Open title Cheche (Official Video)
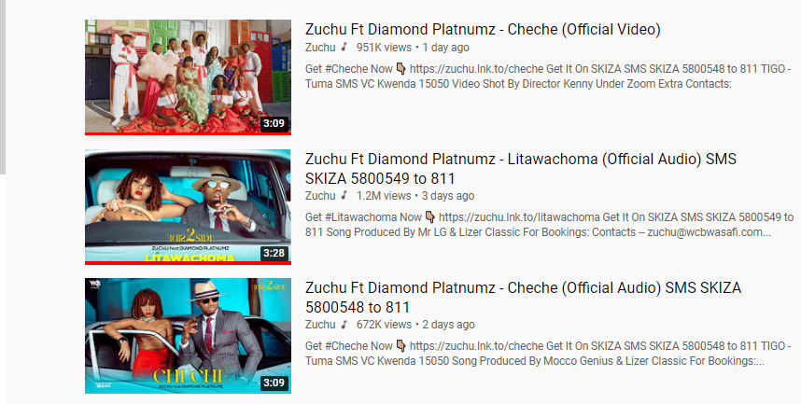The width and height of the screenshot is (801, 404). point(483,30)
